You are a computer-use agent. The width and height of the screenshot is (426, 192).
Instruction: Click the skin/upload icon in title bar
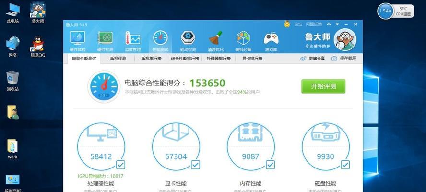[x=329, y=24]
